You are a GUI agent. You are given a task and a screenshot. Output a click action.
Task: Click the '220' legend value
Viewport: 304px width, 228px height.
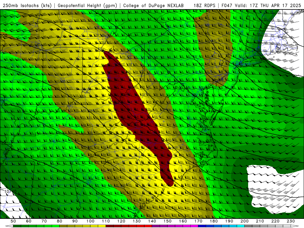pyautogui.click(x=275, y=221)
